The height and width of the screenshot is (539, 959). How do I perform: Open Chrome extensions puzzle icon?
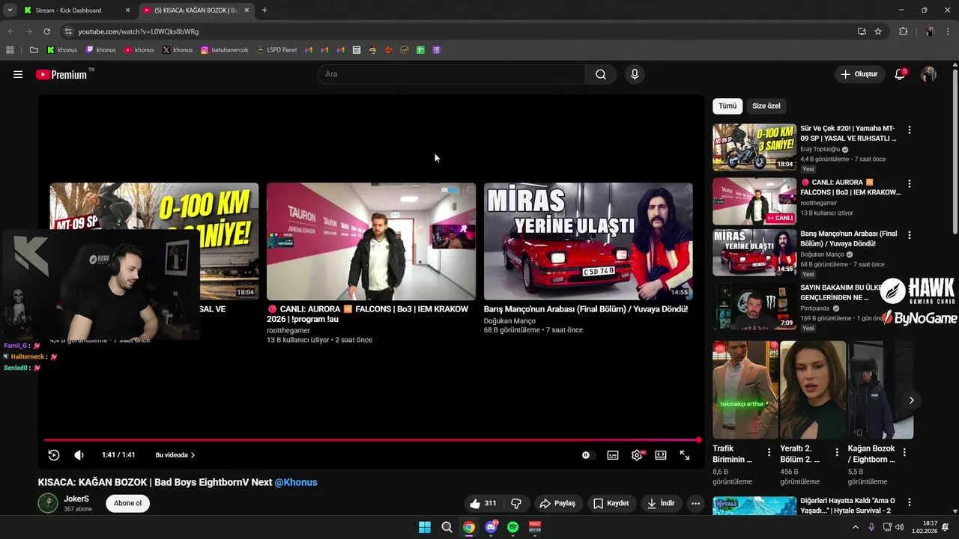(x=903, y=31)
